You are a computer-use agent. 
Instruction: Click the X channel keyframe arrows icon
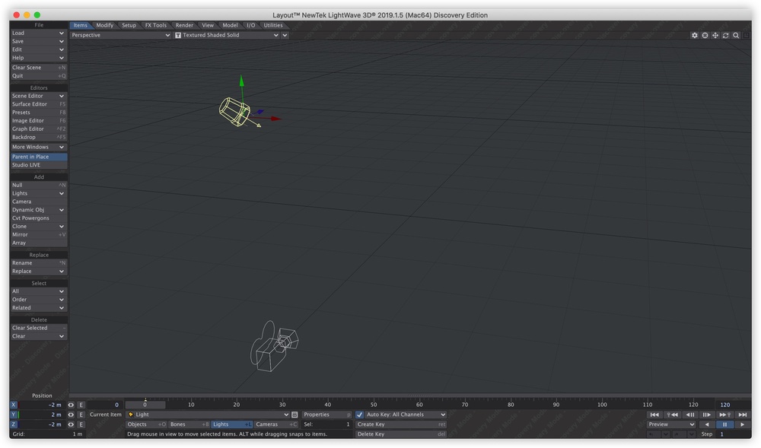[71, 405]
